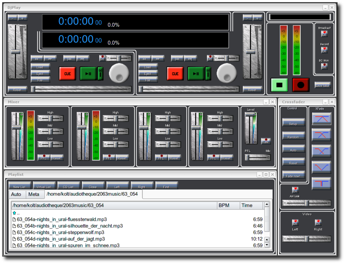This screenshot has height=264, width=345.
Task: Click the green stop square in recorder
Action: (x=279, y=85)
